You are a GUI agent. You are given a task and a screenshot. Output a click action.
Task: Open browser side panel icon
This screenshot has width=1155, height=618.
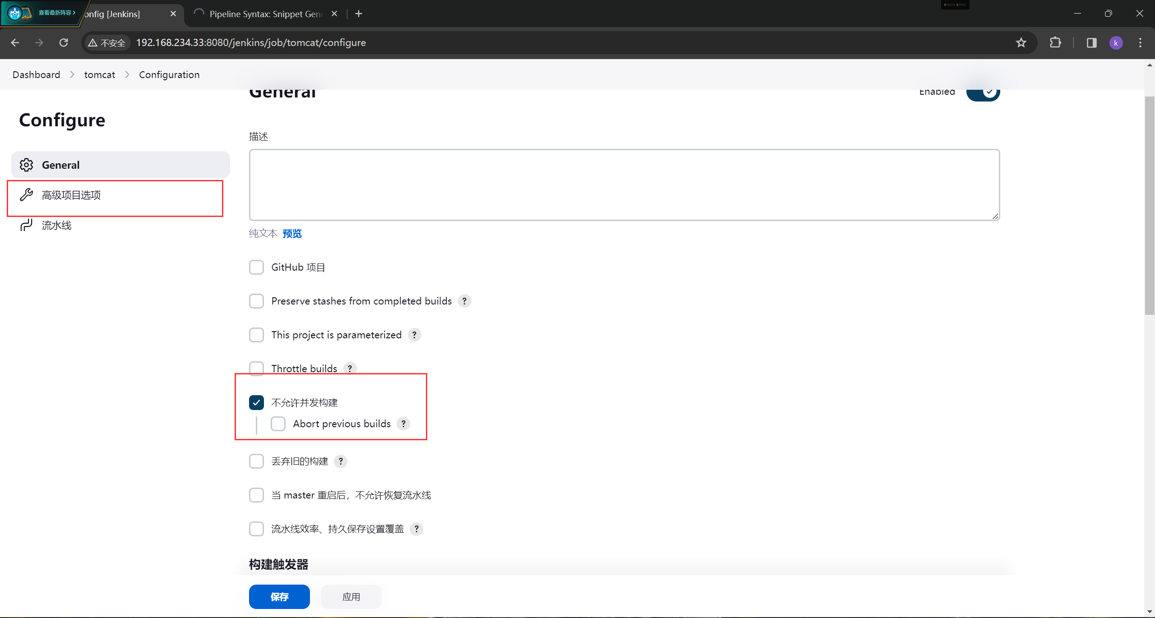tap(1091, 42)
